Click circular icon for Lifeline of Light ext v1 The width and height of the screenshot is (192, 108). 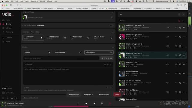point(180,55)
